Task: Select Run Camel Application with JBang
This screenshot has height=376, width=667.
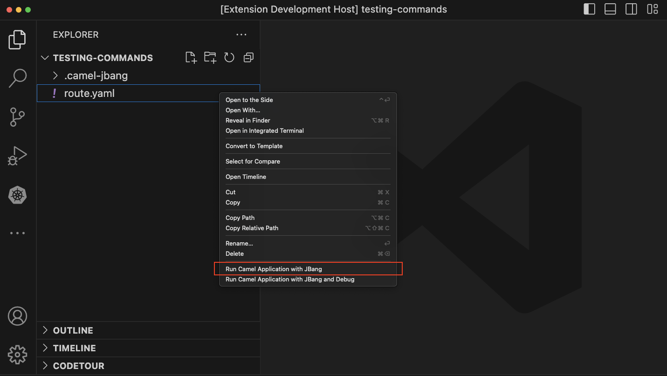Action: pyautogui.click(x=274, y=269)
